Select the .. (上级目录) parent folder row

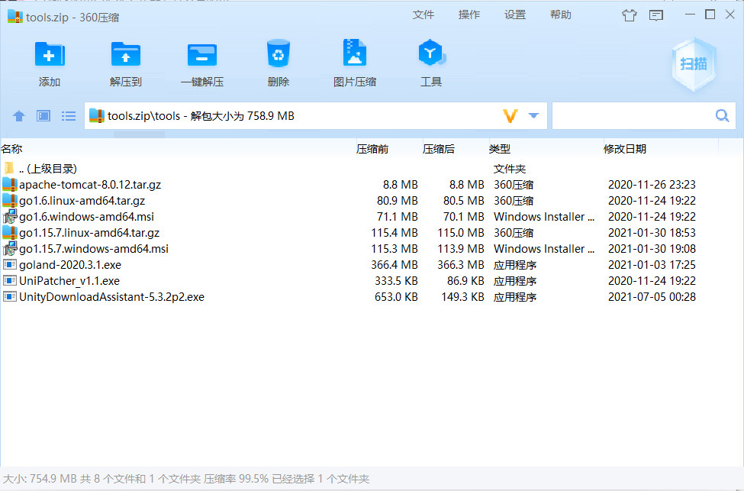coord(372,169)
